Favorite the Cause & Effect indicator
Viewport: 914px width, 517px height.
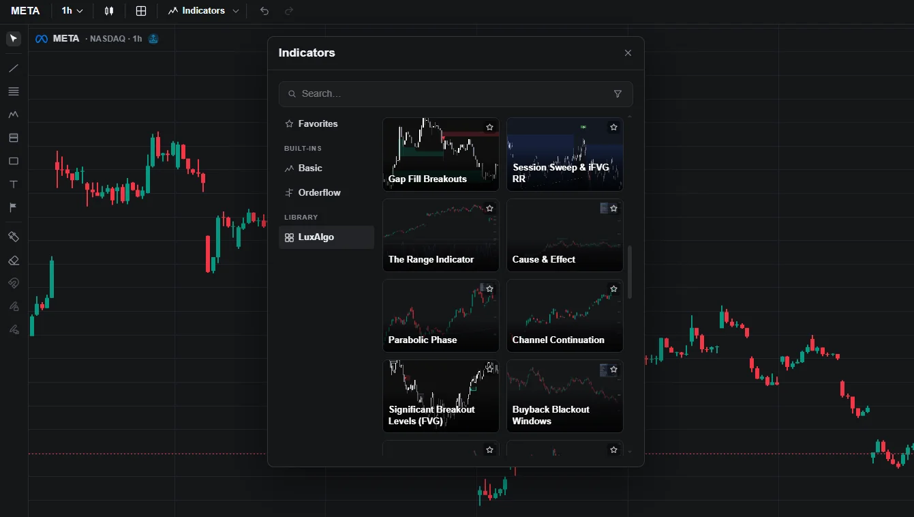tap(613, 208)
